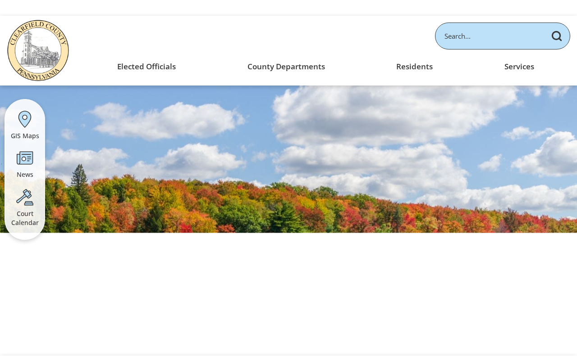
Task: Select the News text label
Action: (x=25, y=175)
